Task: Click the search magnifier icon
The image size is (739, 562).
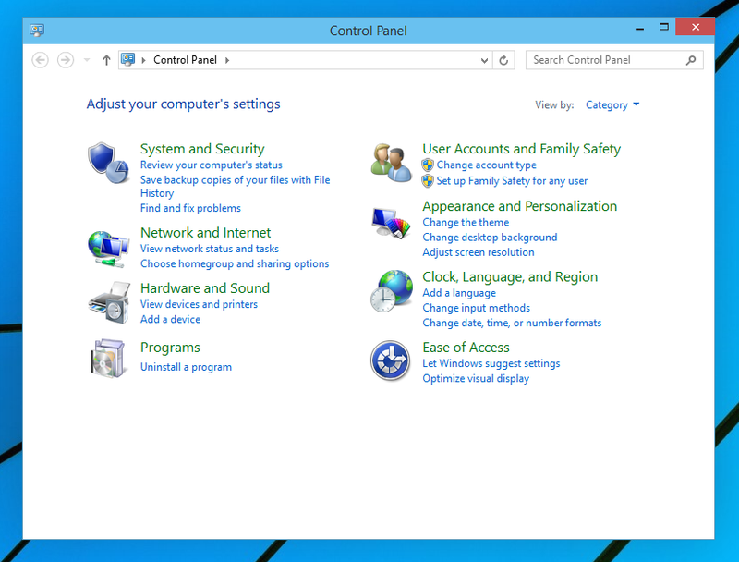Action: click(x=691, y=60)
